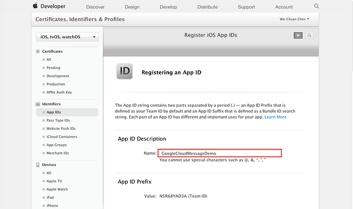Click the App ID Name input field
Viewport: 353px width, 209px height.
pos(220,153)
